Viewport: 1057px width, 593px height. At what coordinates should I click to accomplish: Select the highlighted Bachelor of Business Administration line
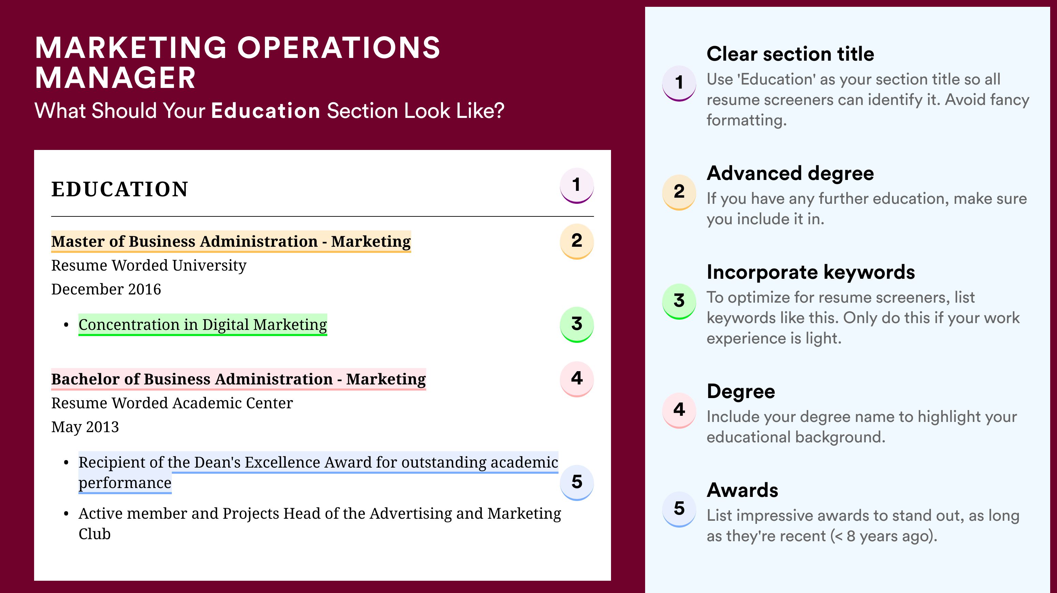[238, 379]
